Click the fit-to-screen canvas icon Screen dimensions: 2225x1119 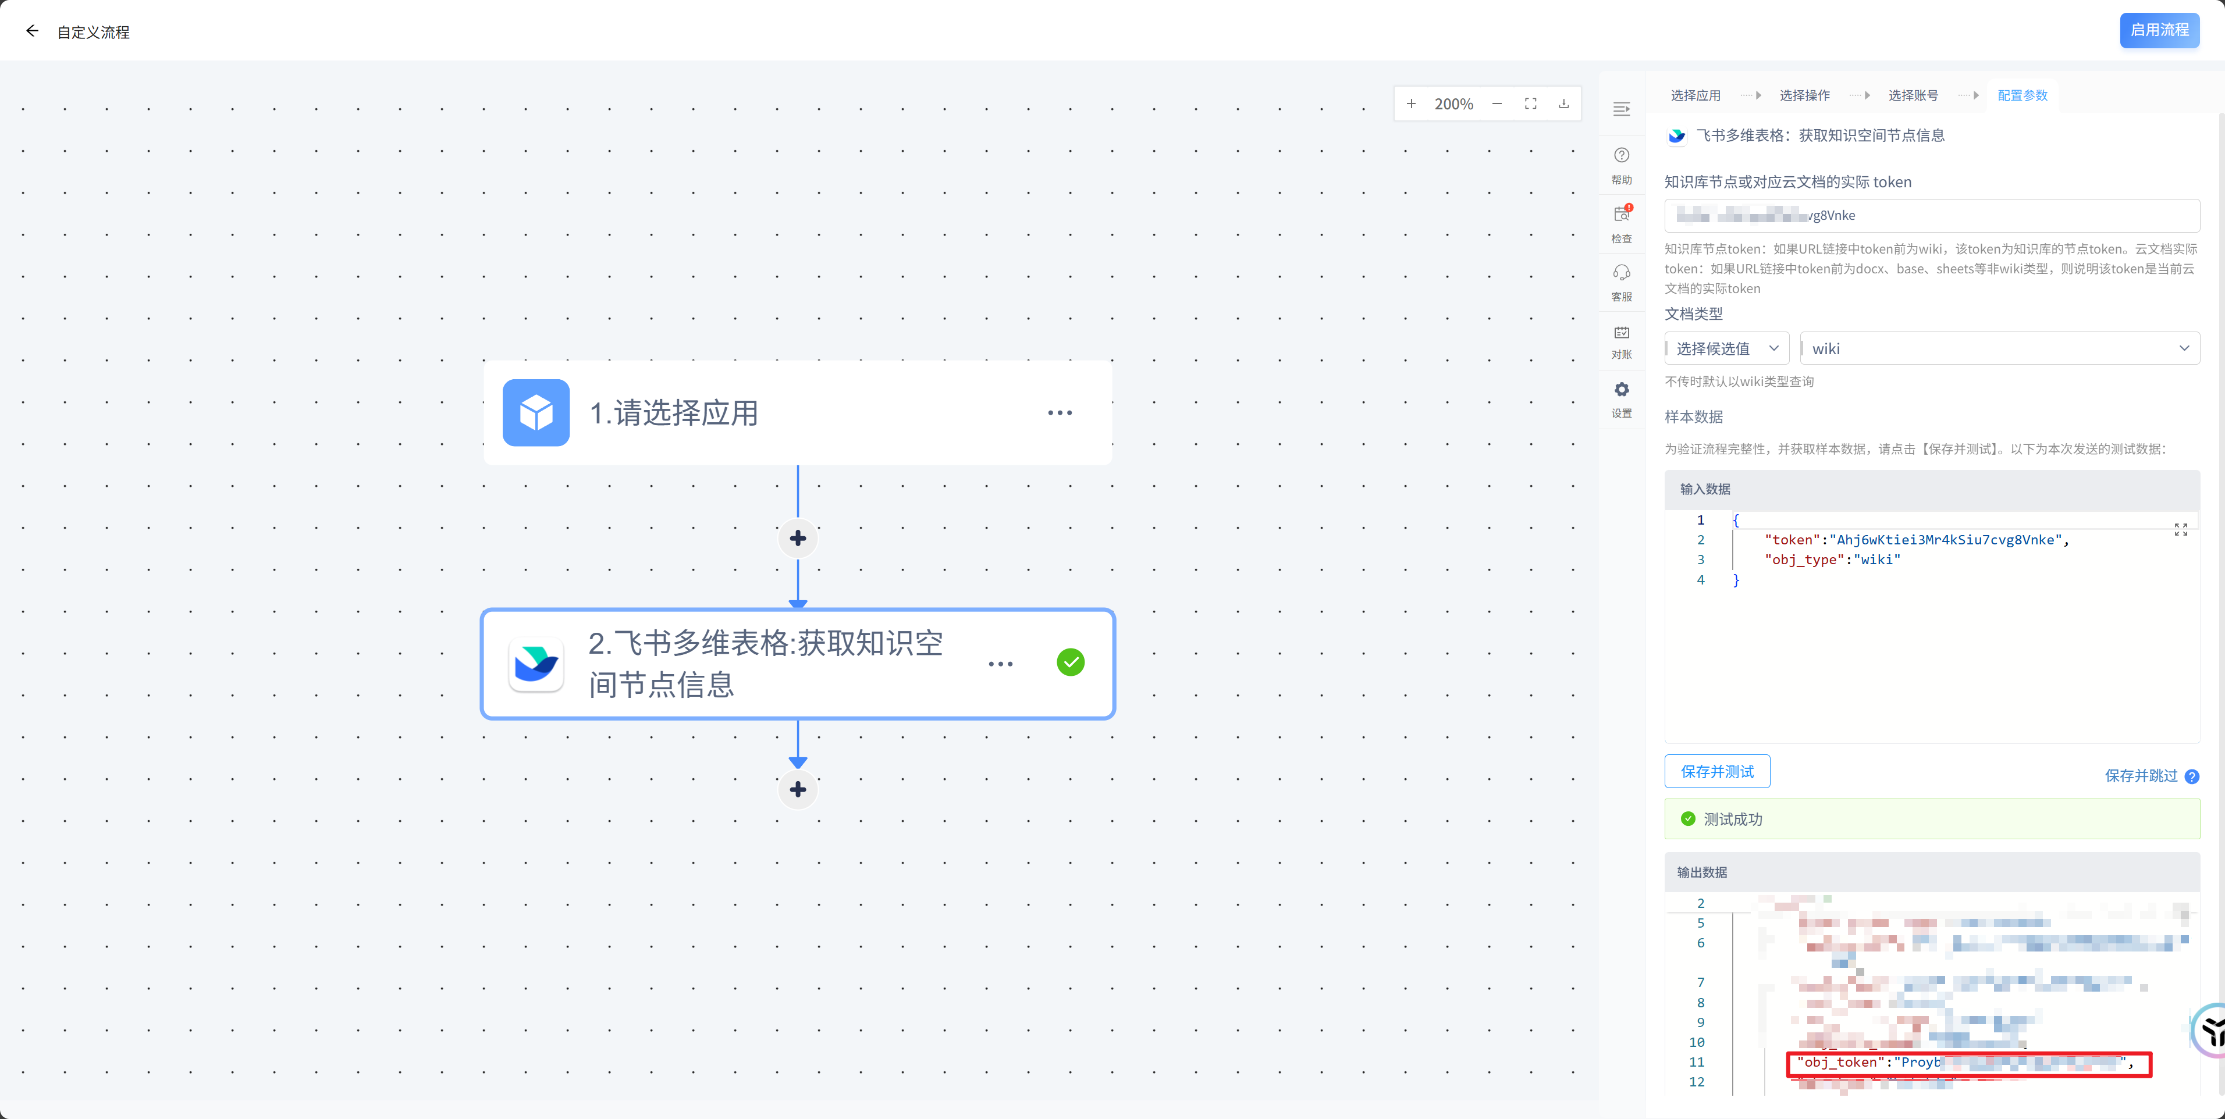point(1530,104)
